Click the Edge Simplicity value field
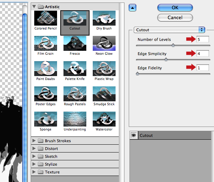The width and height of the screenshot is (214, 182). coord(203,53)
